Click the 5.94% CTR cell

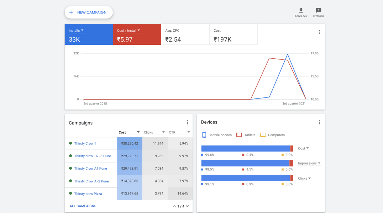pos(180,143)
